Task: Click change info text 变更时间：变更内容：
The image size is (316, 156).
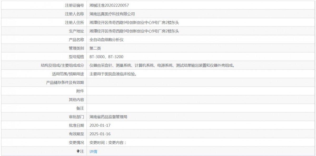Action: point(108,143)
